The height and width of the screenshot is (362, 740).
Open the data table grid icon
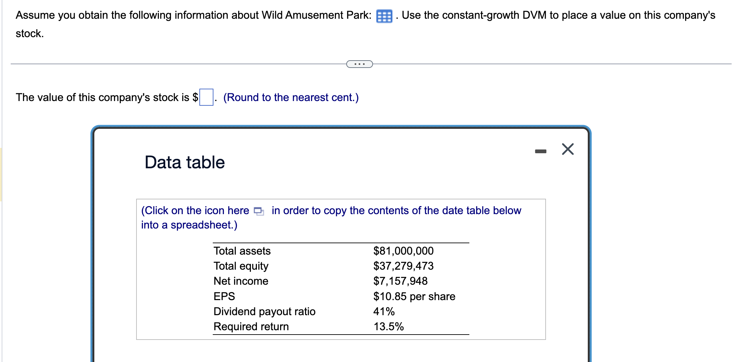384,16
